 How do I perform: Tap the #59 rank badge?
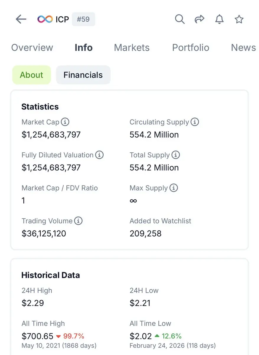click(x=84, y=20)
